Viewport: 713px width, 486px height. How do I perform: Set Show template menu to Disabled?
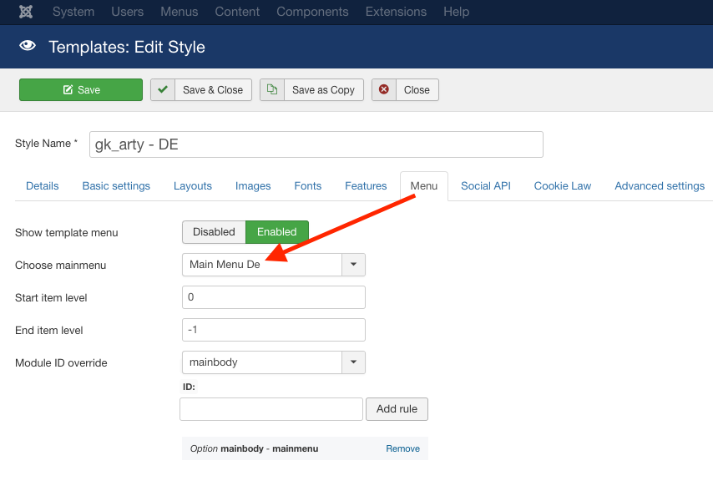pyautogui.click(x=214, y=232)
